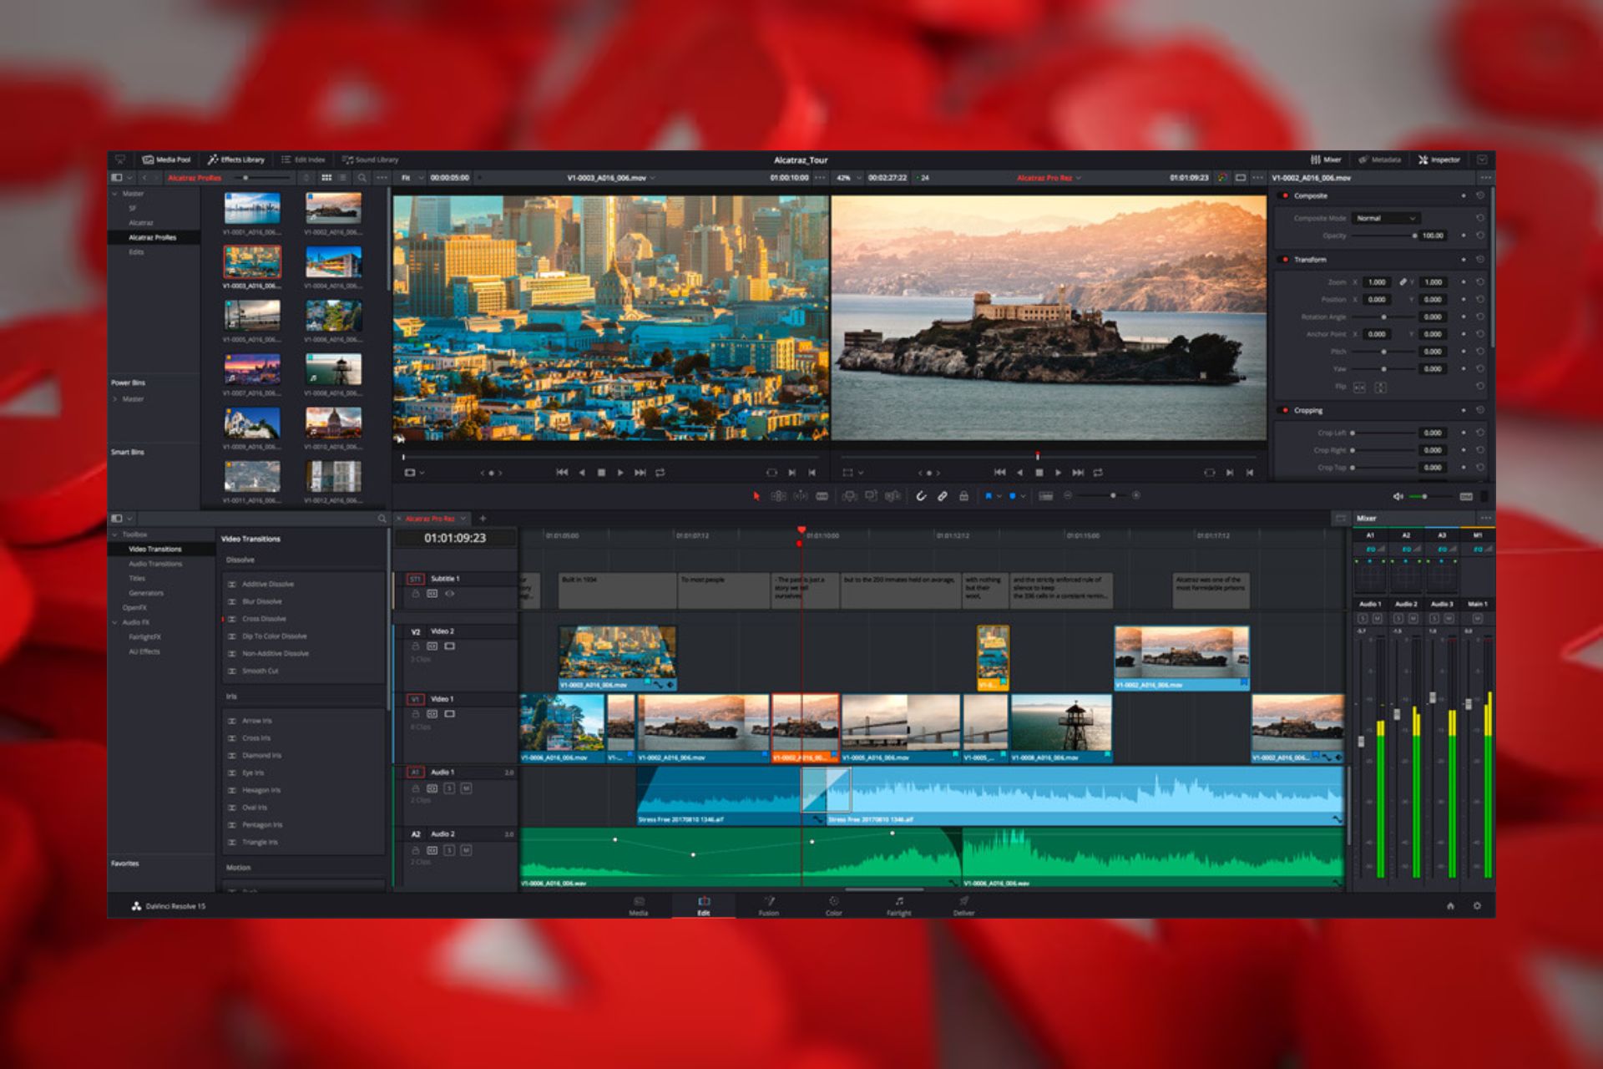Toggle the Media Pool panel button
The image size is (1603, 1069).
[166, 160]
